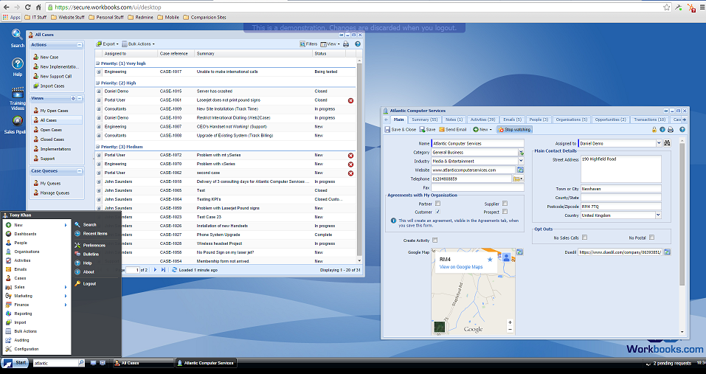
Task: Open the Filters button
Action: [308, 44]
